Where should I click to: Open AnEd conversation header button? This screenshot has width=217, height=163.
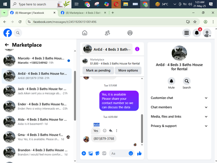click(107, 49)
